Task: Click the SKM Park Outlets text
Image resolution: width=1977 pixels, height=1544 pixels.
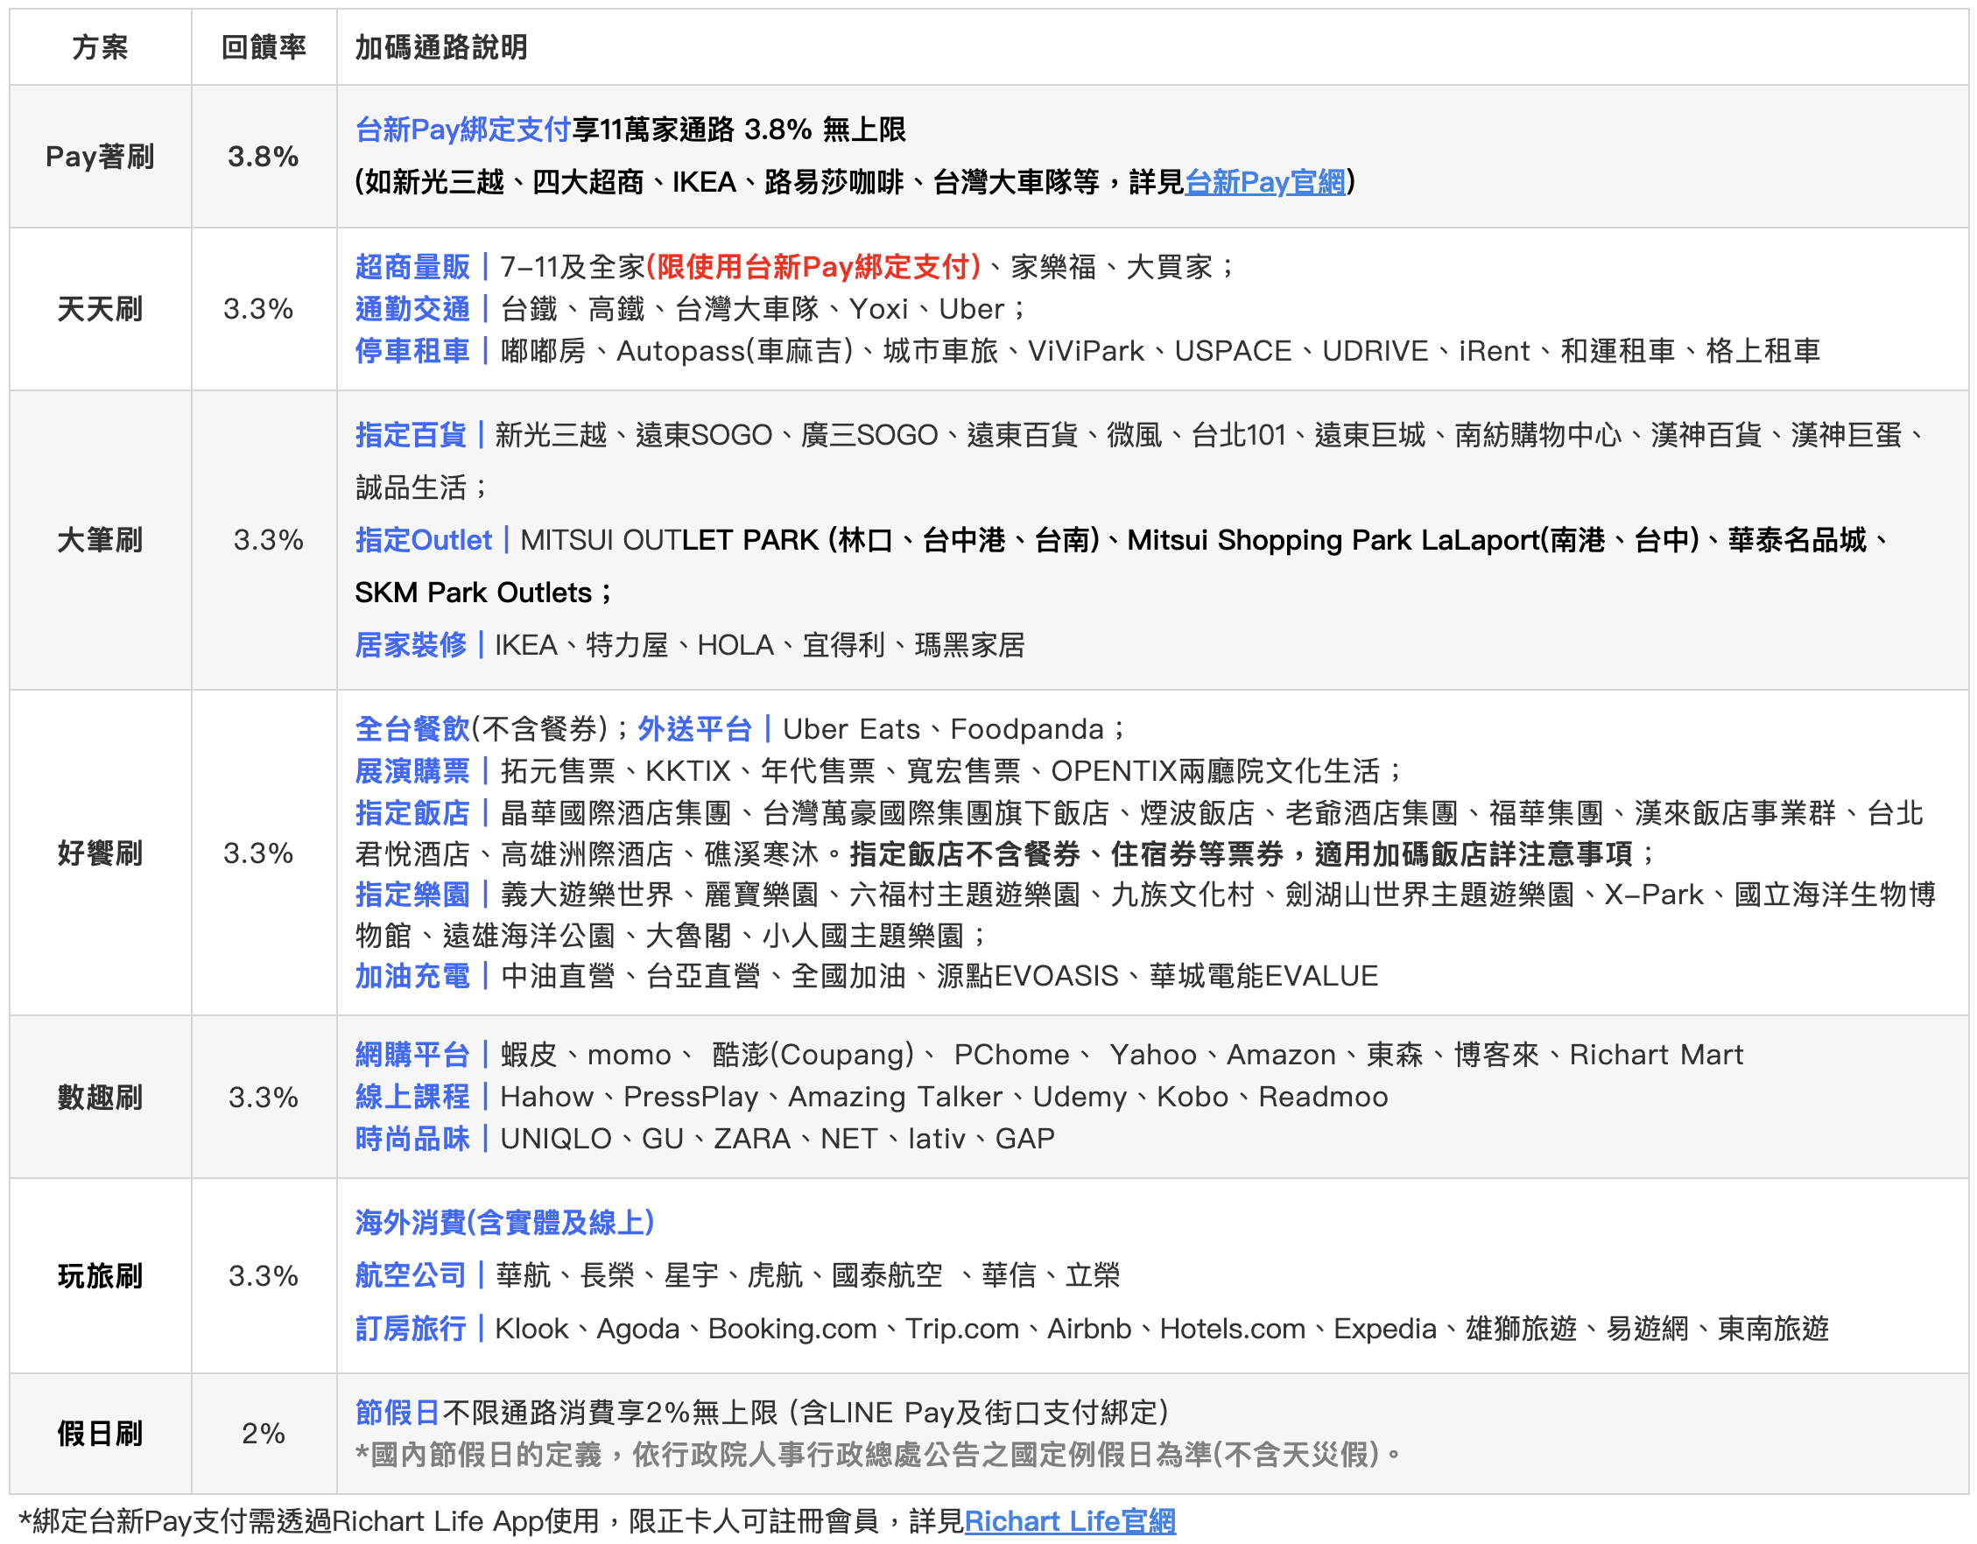Action: 474,593
